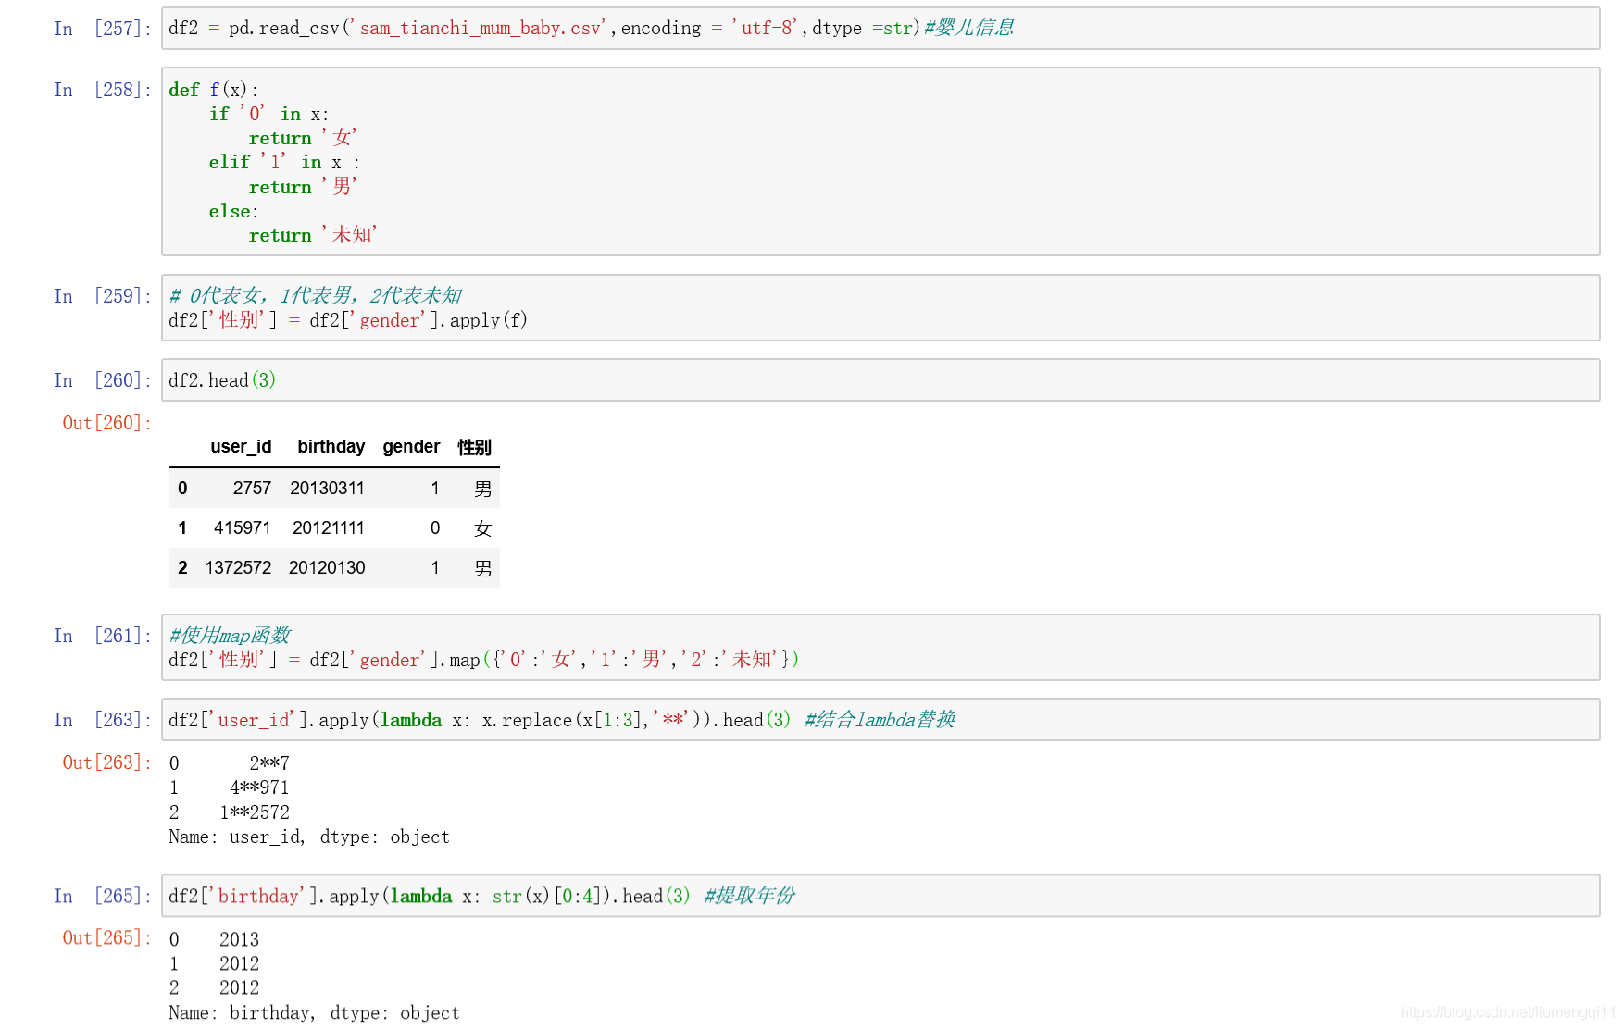Image resolution: width=1623 pixels, height=1029 pixels.
Task: Click table cell 1372572
Action: (x=238, y=567)
